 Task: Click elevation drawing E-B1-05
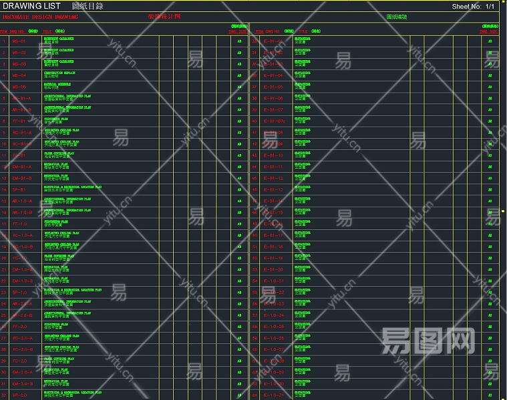coord(273,87)
